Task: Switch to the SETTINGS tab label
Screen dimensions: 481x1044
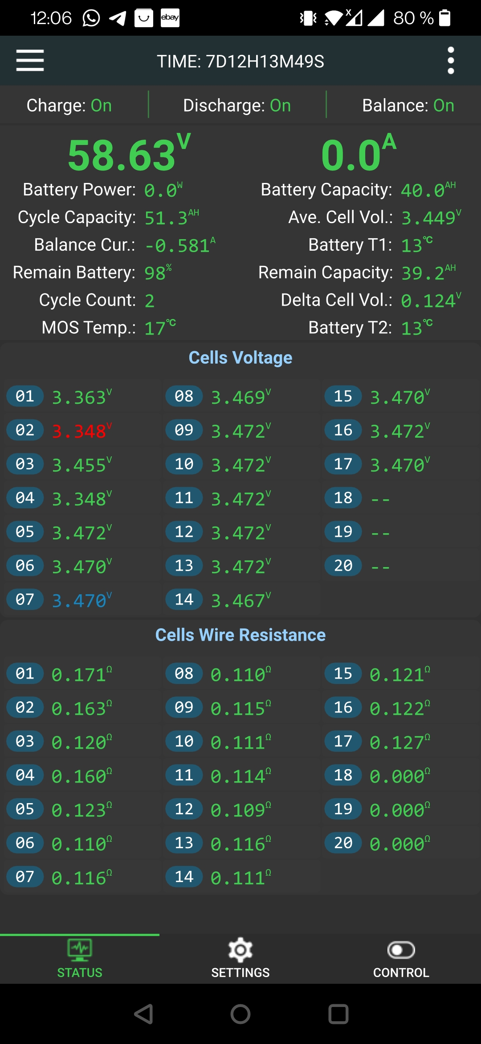Action: [240, 973]
